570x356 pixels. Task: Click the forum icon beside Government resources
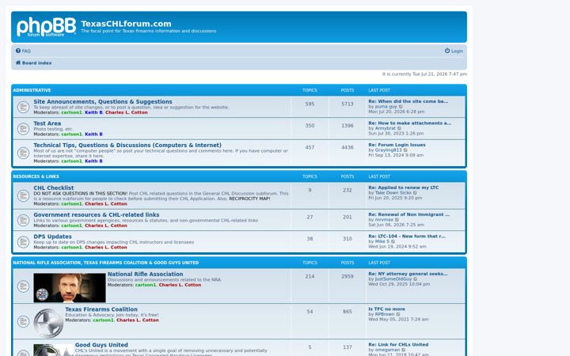point(23,220)
